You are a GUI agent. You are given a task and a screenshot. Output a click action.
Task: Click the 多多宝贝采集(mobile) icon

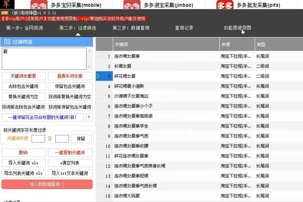point(39,5)
